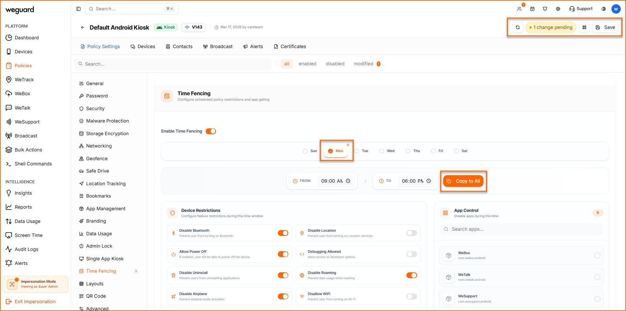
Task: Open the notifications bell icon
Action: pos(545,9)
